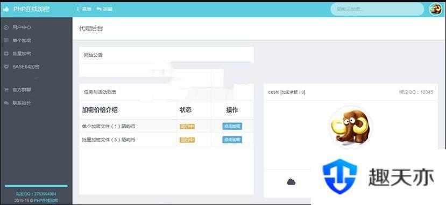Click the 状态 column header
This screenshot has height=205, width=446.
pyautogui.click(x=186, y=110)
